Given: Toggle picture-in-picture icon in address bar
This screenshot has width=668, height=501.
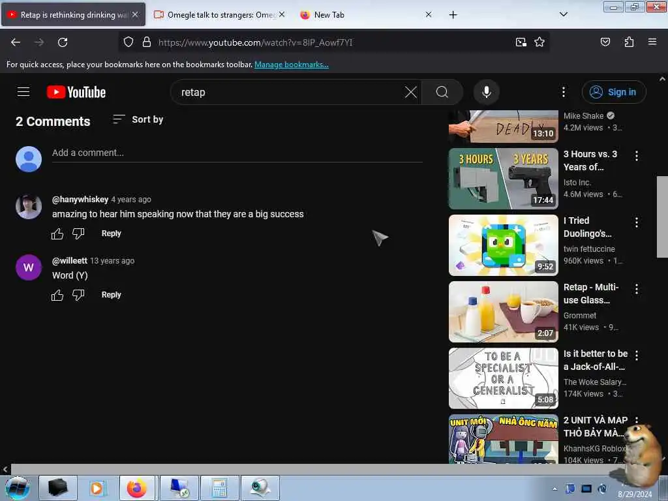Looking at the screenshot, I should coord(521,42).
